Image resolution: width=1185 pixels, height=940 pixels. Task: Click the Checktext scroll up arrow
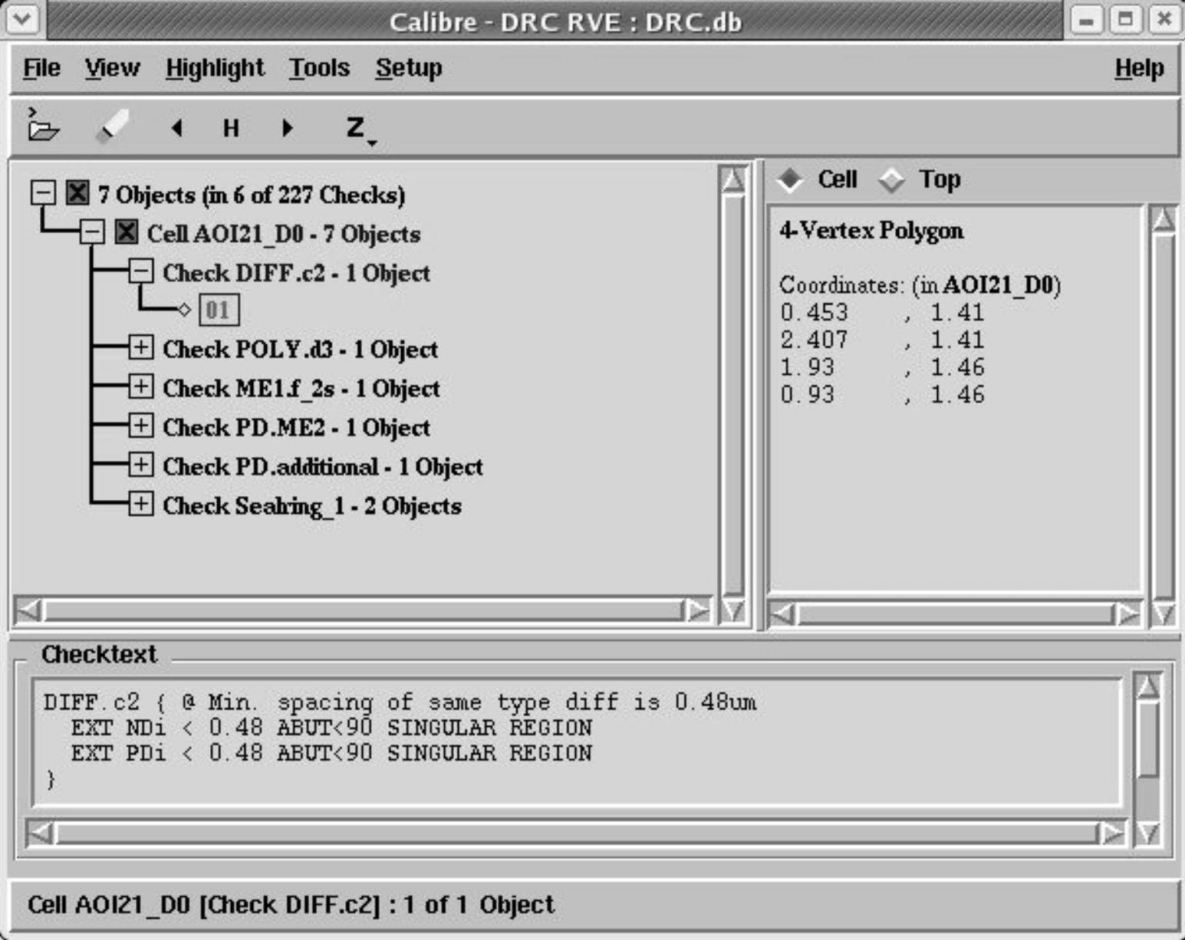pos(1147,685)
